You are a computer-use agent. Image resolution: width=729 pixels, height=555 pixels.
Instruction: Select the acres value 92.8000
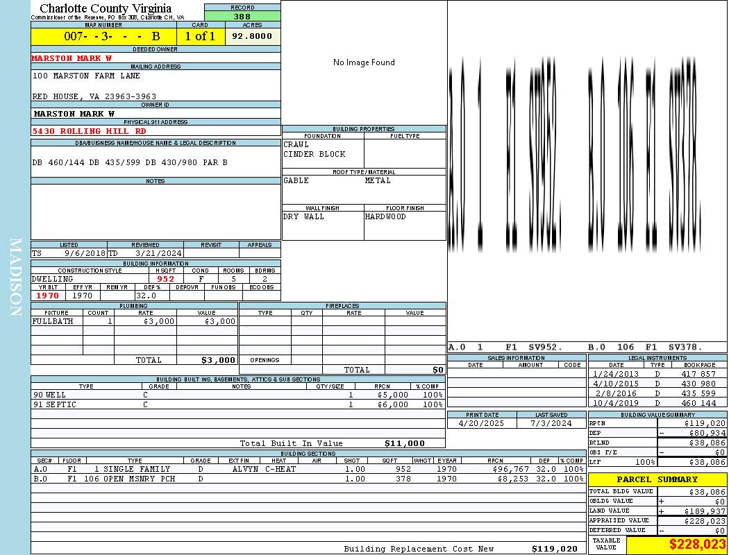(253, 36)
